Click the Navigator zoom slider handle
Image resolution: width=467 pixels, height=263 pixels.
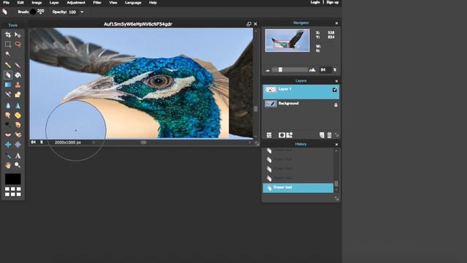[280, 70]
